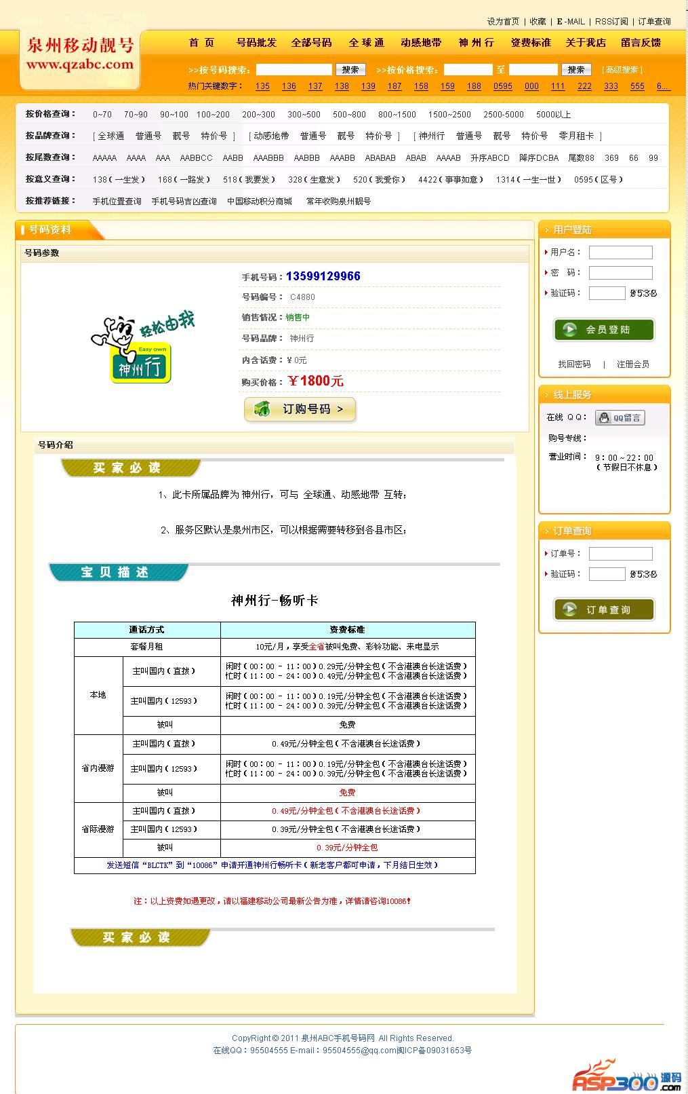Click the 神州行-畅听卡 heading text
688x1094 pixels.
click(275, 601)
